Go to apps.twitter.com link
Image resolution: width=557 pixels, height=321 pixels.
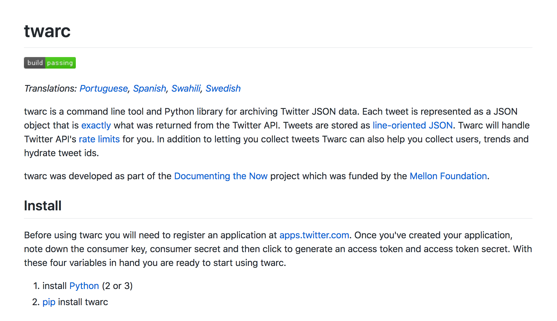(x=314, y=235)
